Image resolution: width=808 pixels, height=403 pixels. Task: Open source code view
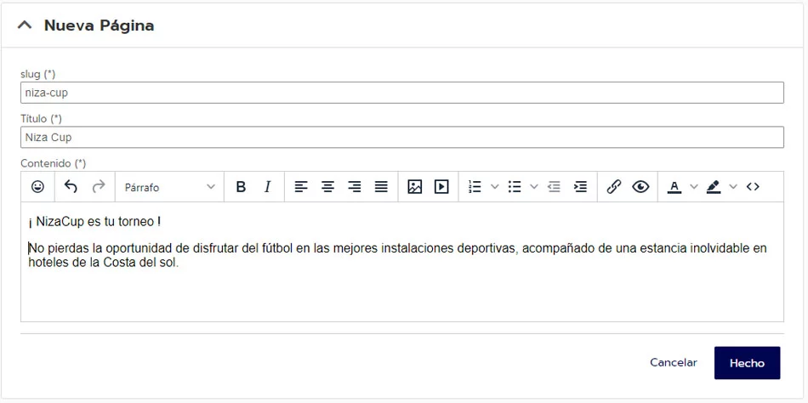[753, 187]
